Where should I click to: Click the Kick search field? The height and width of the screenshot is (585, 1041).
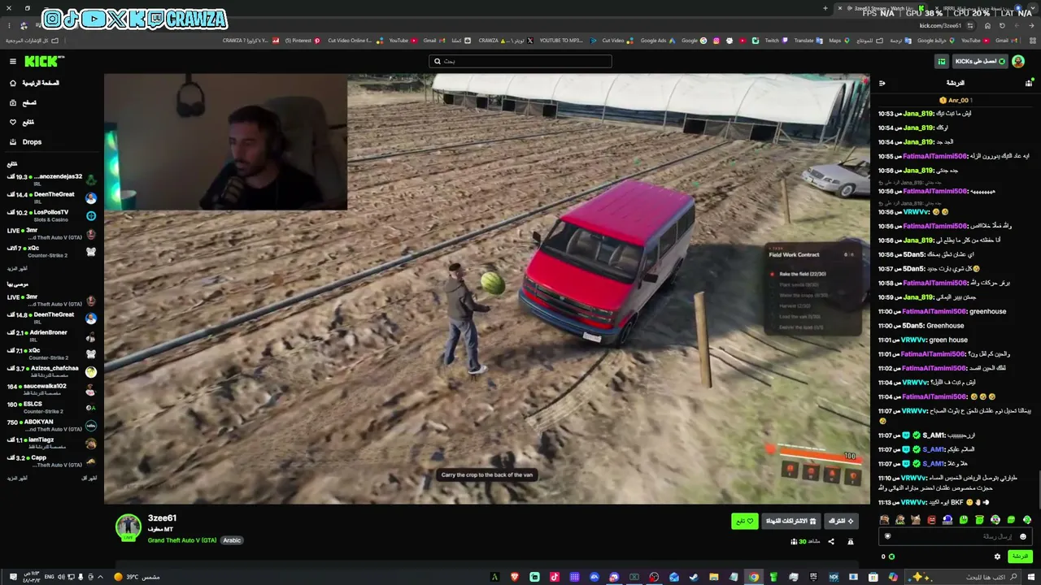point(520,61)
